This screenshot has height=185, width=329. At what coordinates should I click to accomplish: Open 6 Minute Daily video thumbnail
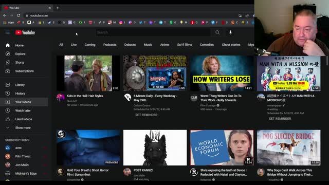pos(155,73)
